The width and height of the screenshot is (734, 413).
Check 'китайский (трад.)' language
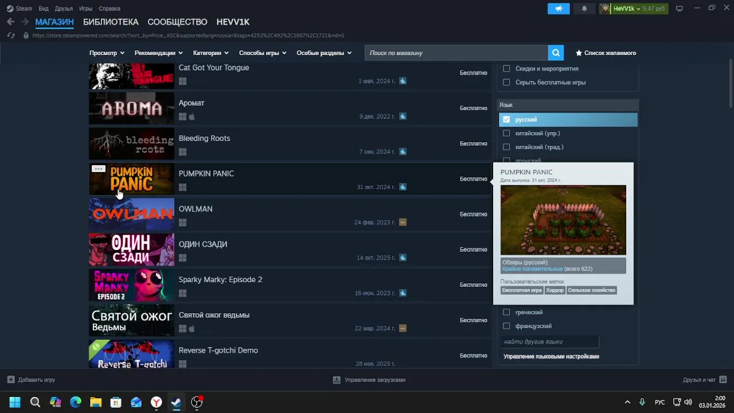point(506,147)
